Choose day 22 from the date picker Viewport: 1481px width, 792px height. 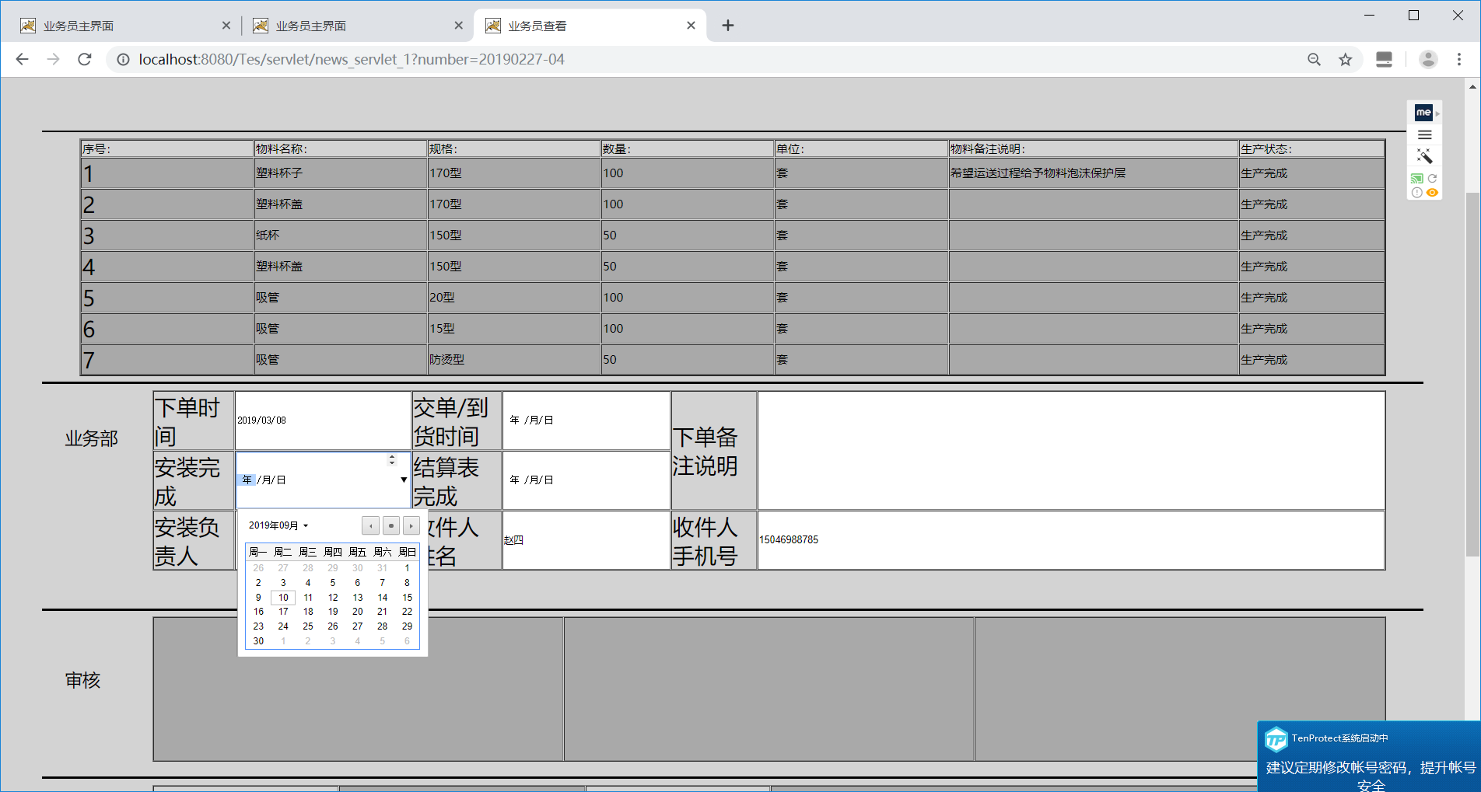coord(407,612)
